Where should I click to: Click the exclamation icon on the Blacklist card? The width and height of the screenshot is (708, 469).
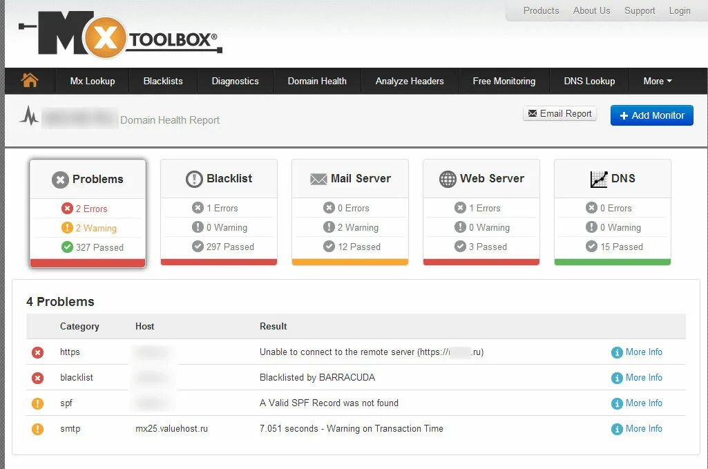pyautogui.click(x=194, y=179)
